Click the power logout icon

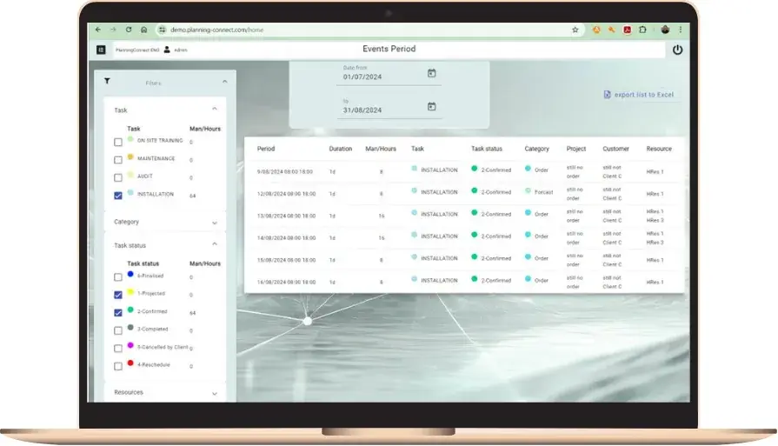[677, 50]
